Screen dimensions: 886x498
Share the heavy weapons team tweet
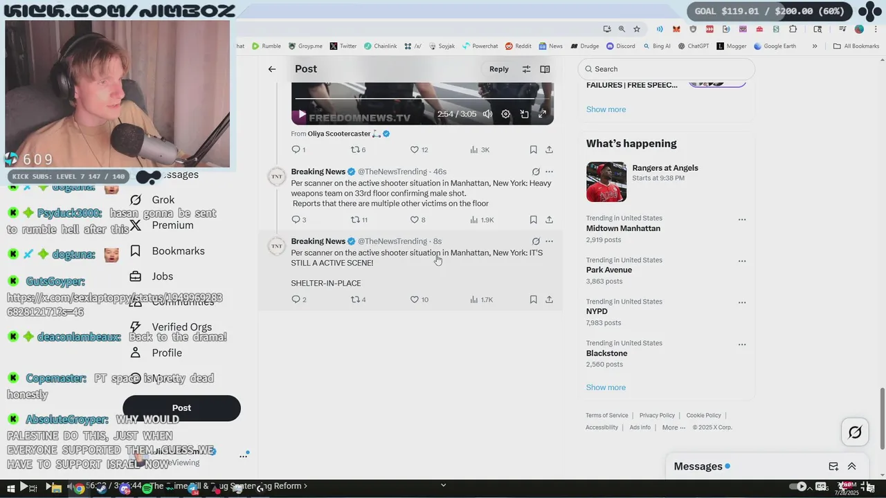click(549, 220)
